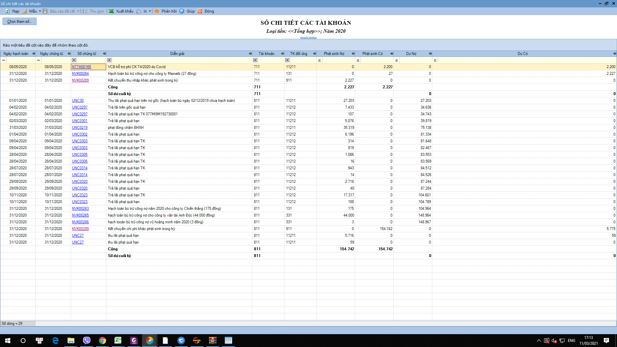Click the Phản hồi envelope icon
617x347 pixels.
click(x=157, y=11)
